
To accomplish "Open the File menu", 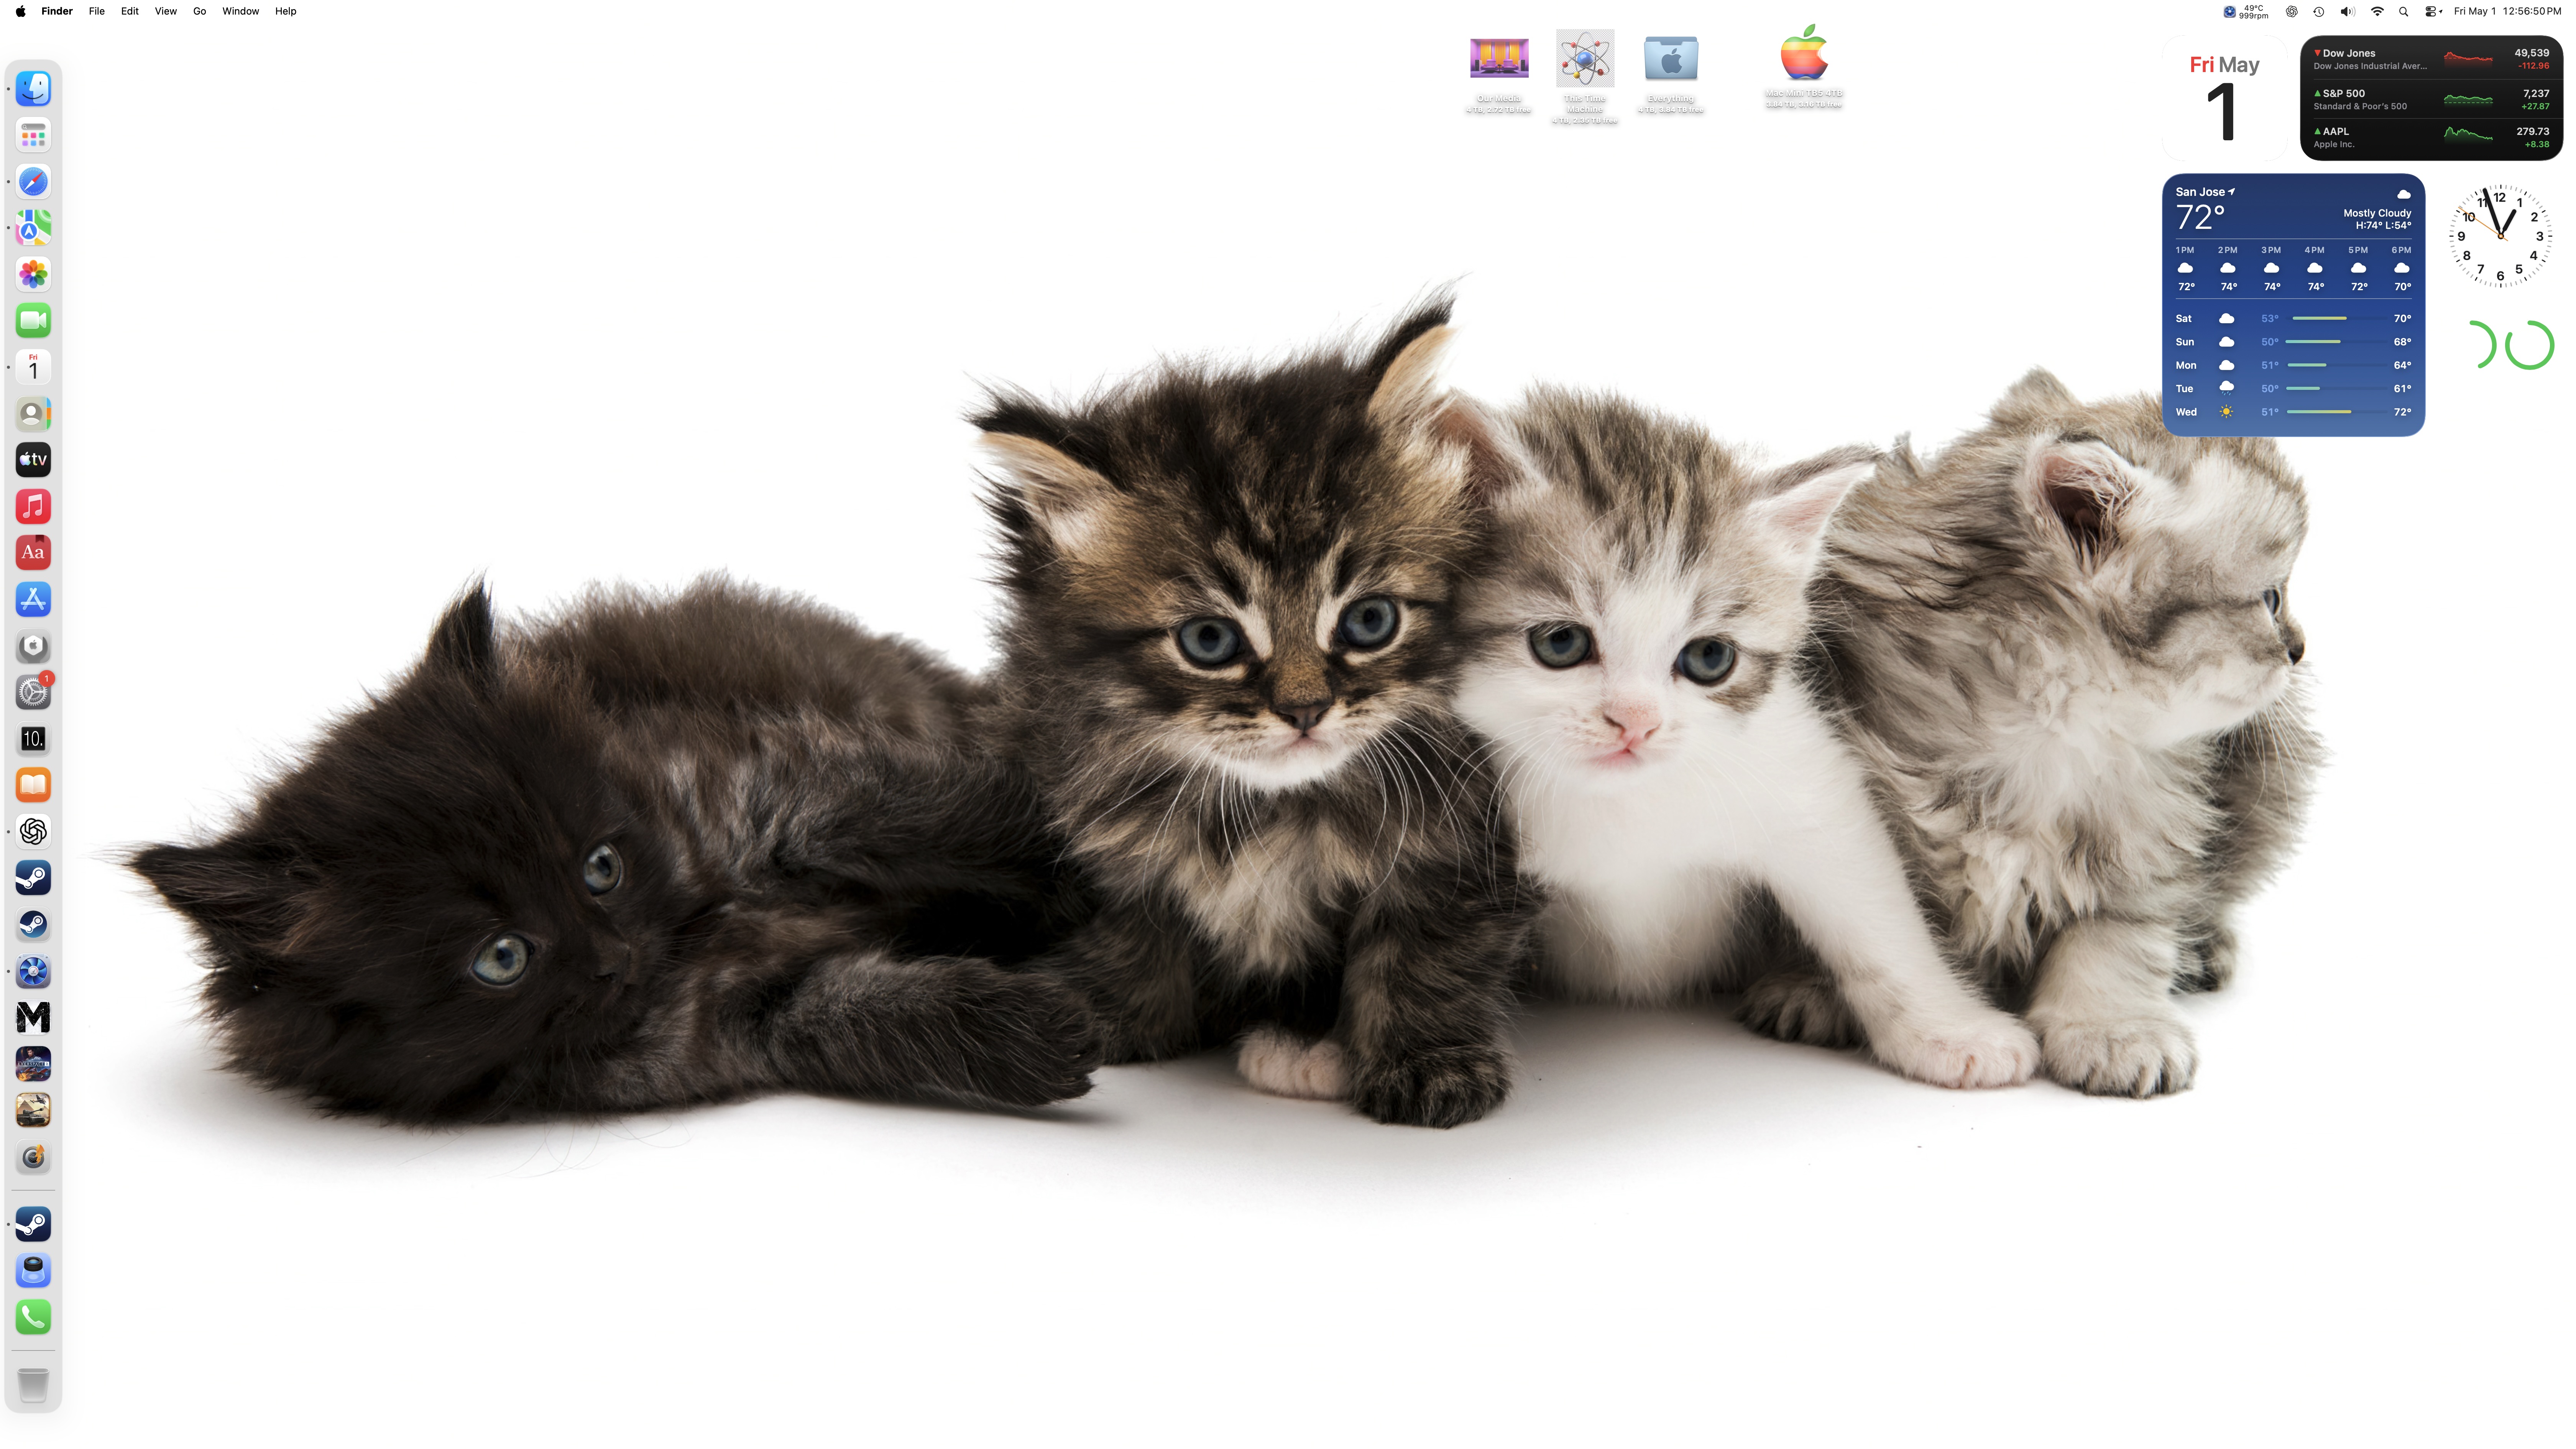I will [97, 11].
